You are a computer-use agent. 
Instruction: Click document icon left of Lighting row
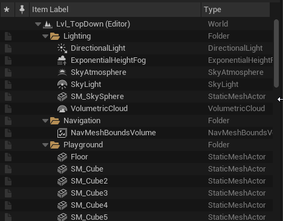tap(8, 36)
